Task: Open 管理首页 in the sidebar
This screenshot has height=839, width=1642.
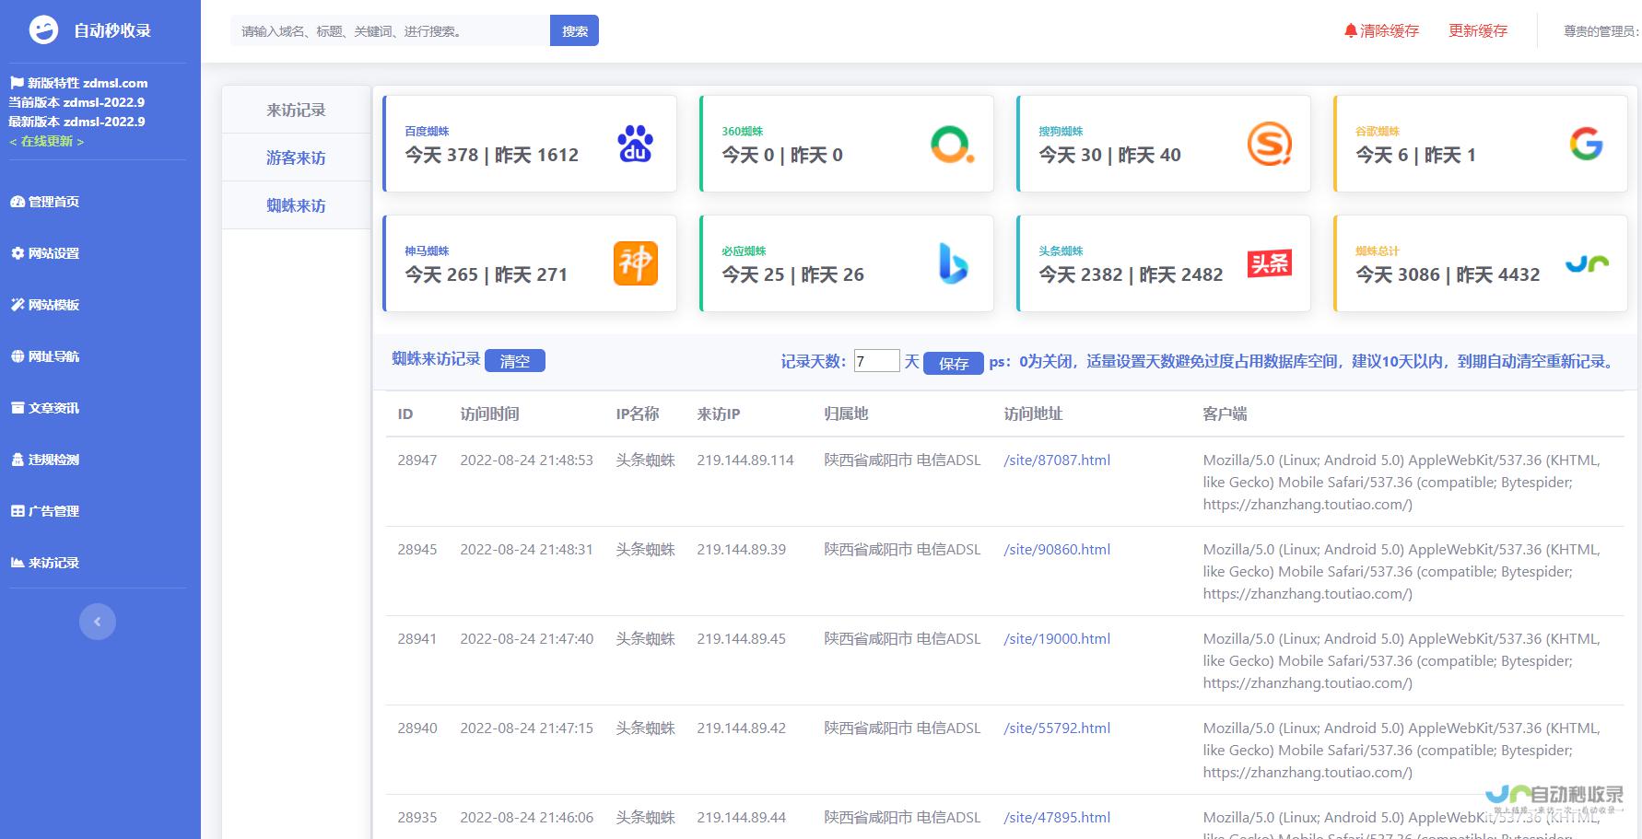Action: coord(45,202)
